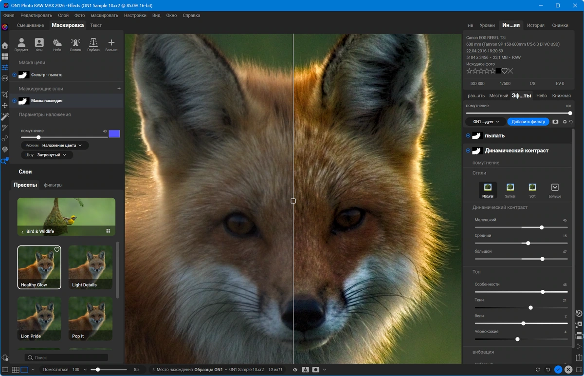Viewport: 584px width, 376px height.
Task: Open the grid Browse module icon
Action: point(5,56)
